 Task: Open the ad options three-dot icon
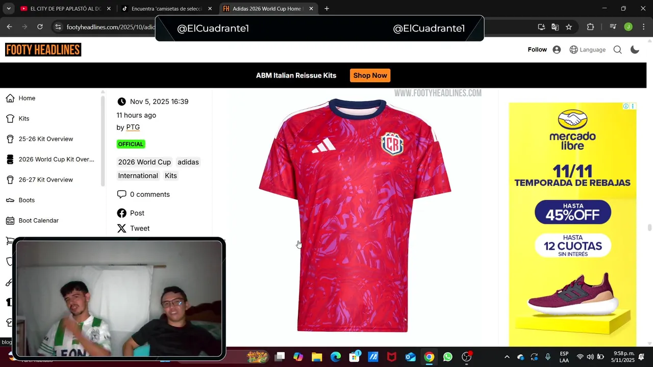point(633,106)
